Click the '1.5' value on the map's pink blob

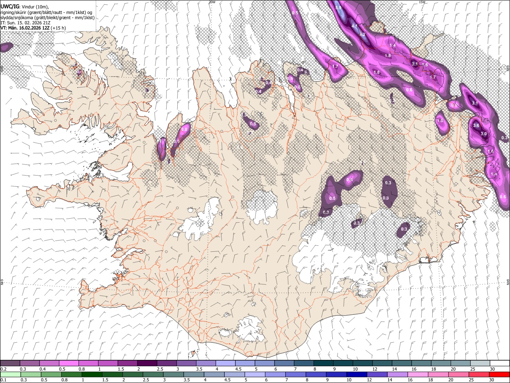pos(440,121)
